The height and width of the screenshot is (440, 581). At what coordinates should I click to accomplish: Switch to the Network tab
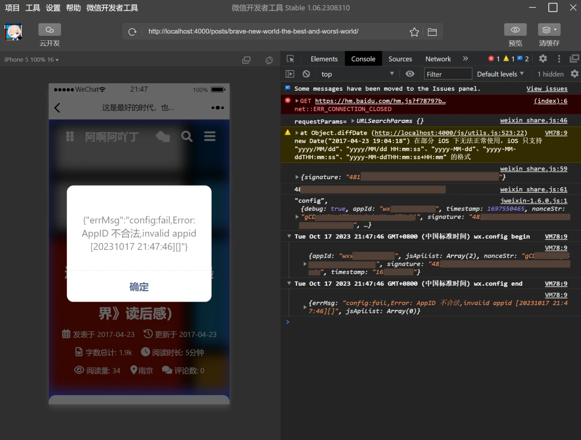438,59
